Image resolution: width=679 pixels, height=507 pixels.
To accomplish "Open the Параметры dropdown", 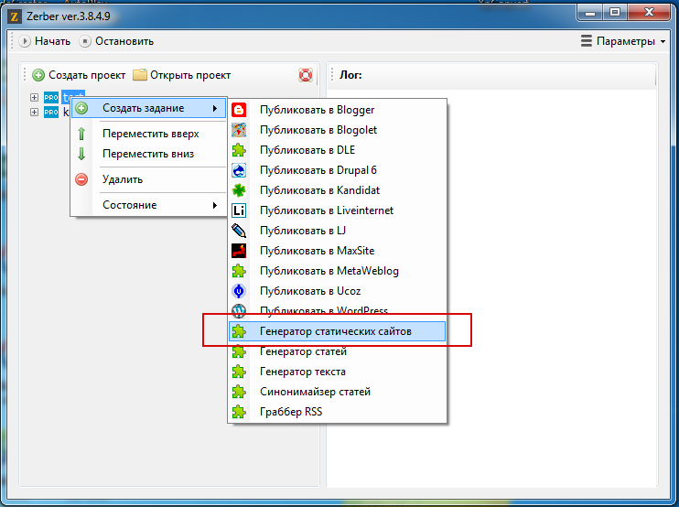I will click(623, 41).
